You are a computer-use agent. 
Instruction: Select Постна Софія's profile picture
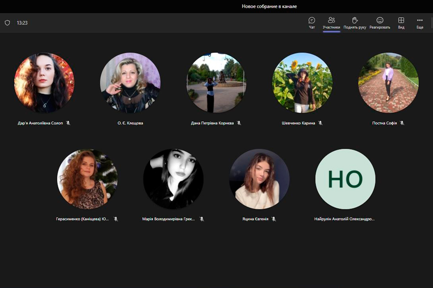(x=388, y=83)
